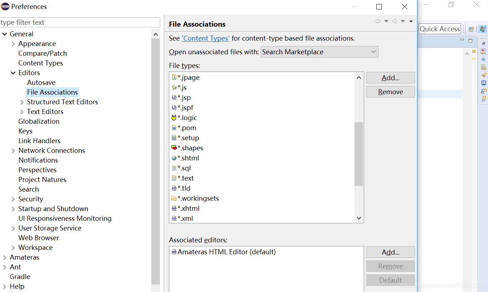Viewport: 488px width, 292px height.
Task: Click the type filter text field
Action: 80,22
